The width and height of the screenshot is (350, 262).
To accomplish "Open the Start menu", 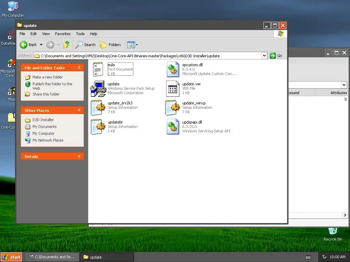I will pyautogui.click(x=11, y=257).
